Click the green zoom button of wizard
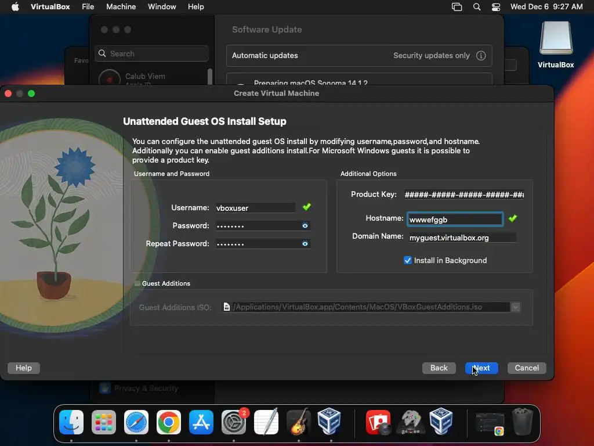Image resolution: width=594 pixels, height=446 pixels. click(31, 93)
